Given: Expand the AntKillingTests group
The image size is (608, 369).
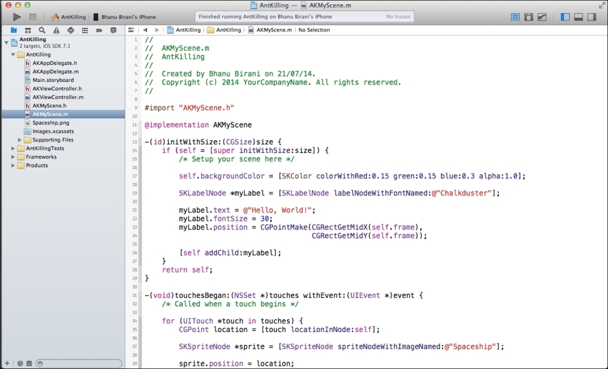Looking at the screenshot, I should (13, 148).
